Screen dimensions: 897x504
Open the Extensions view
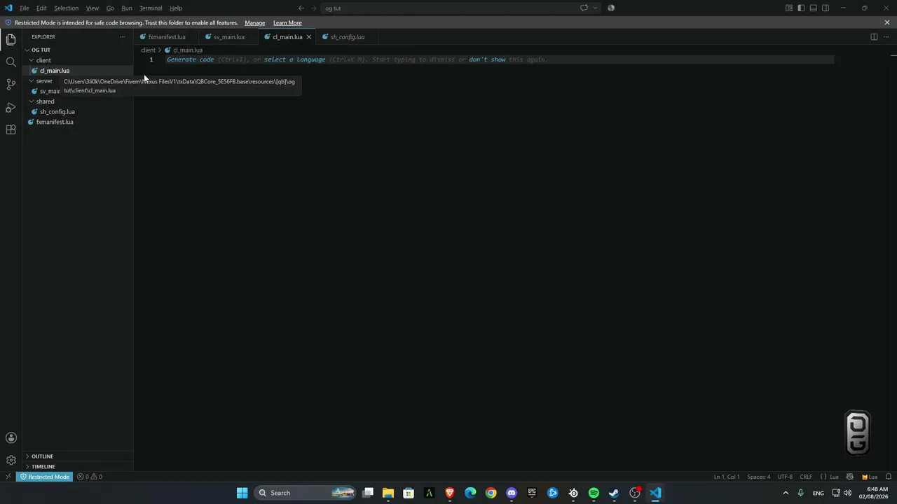pos(11,129)
